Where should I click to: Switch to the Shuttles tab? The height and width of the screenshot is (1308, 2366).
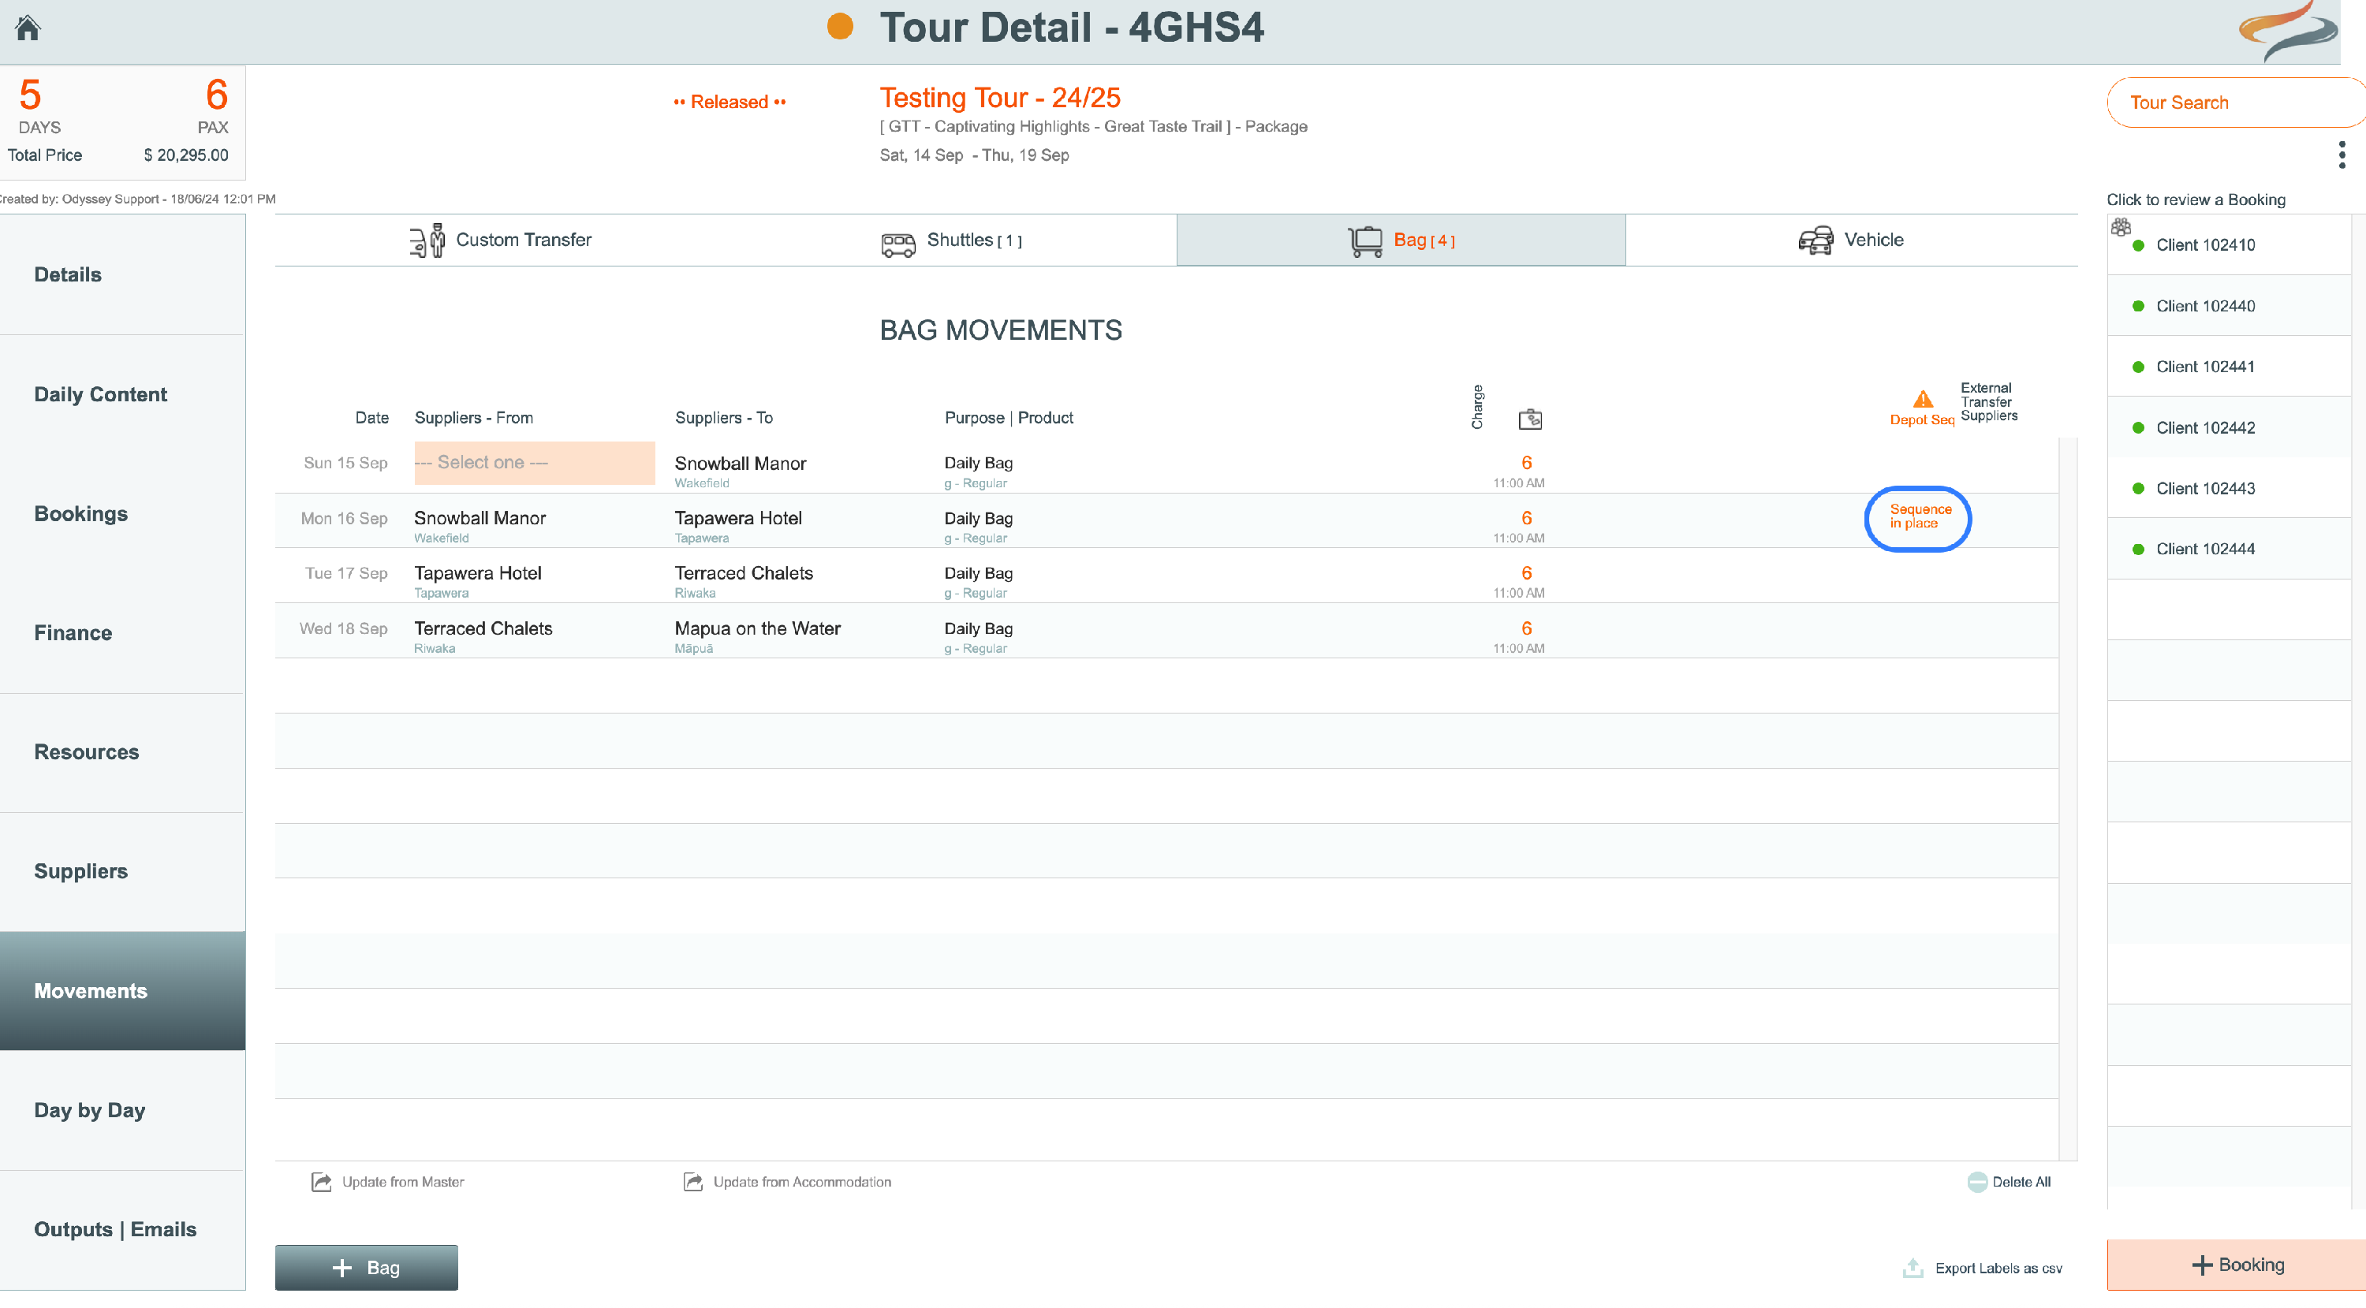pyautogui.click(x=950, y=240)
